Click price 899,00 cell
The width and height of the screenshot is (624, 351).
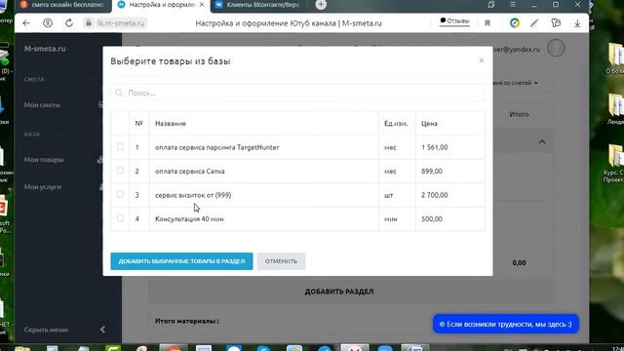click(x=432, y=172)
